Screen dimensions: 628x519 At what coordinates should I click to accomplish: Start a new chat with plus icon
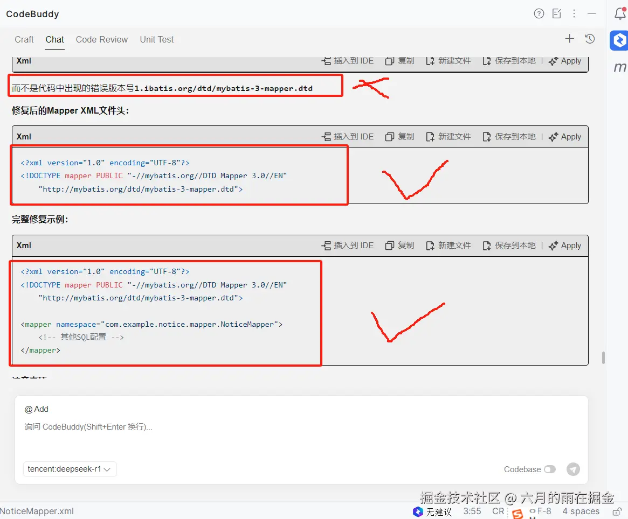click(569, 39)
